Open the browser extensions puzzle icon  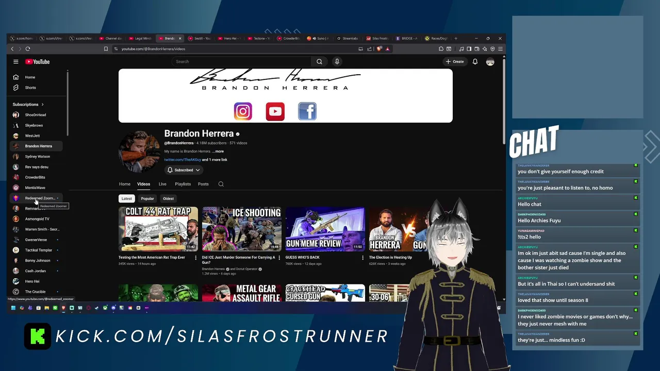coord(441,49)
